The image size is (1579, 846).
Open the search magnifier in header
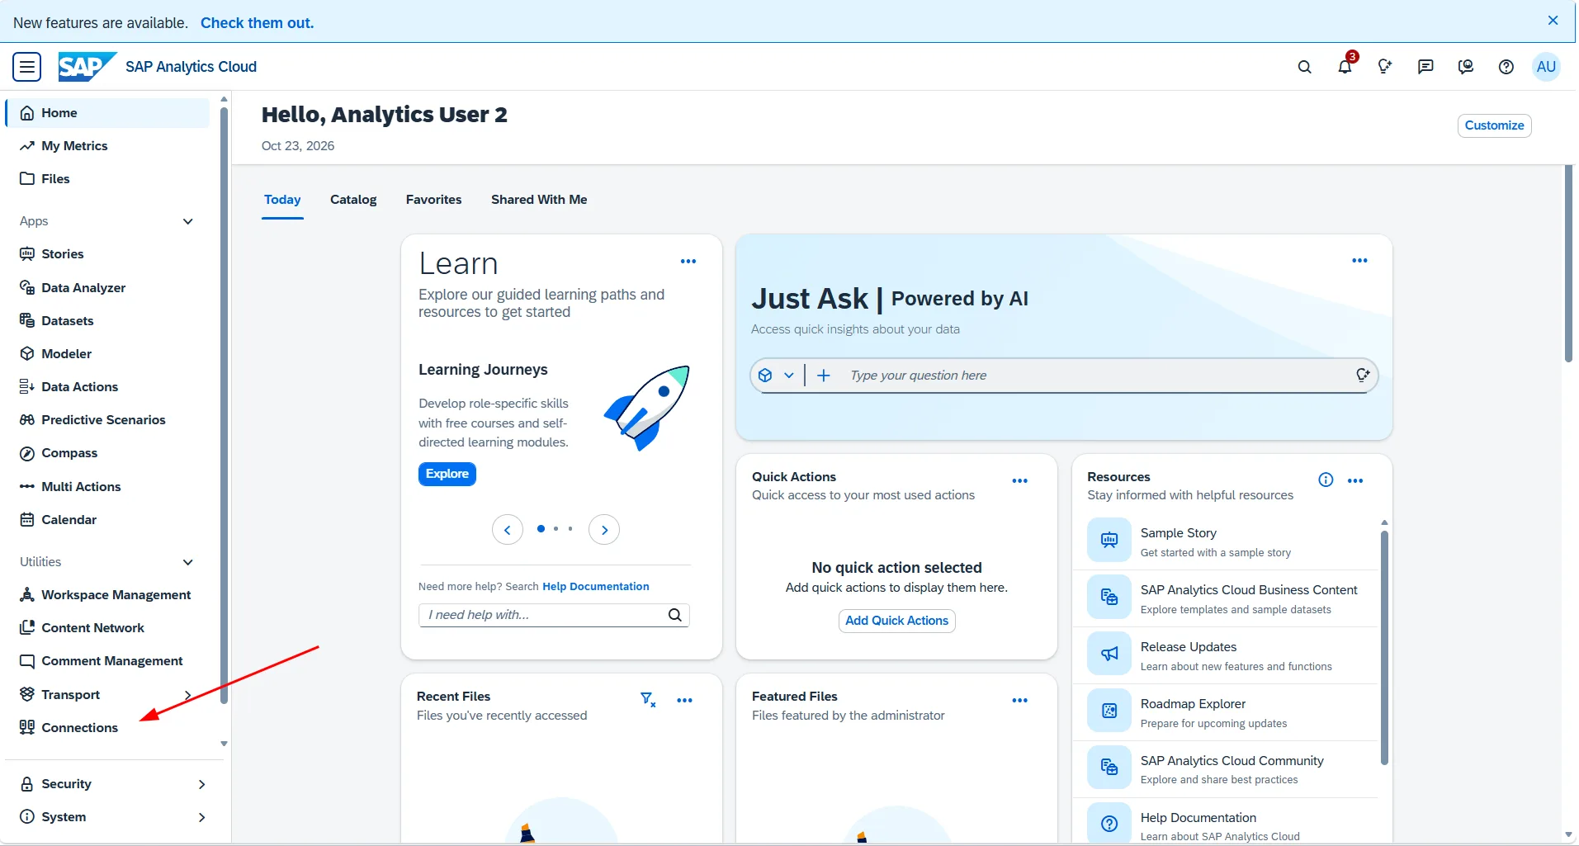coord(1304,67)
